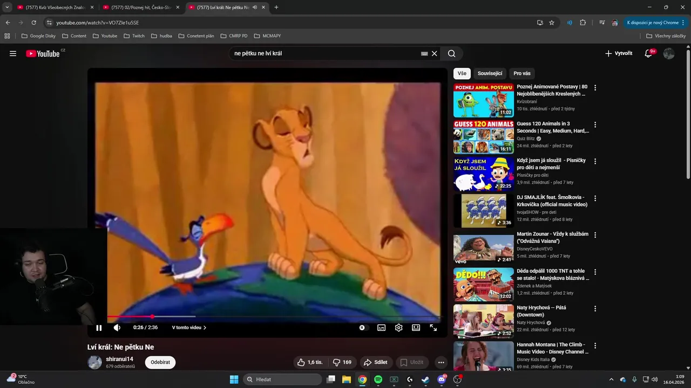
Task: Open the shiranui14 channel name link
Action: [x=119, y=359]
